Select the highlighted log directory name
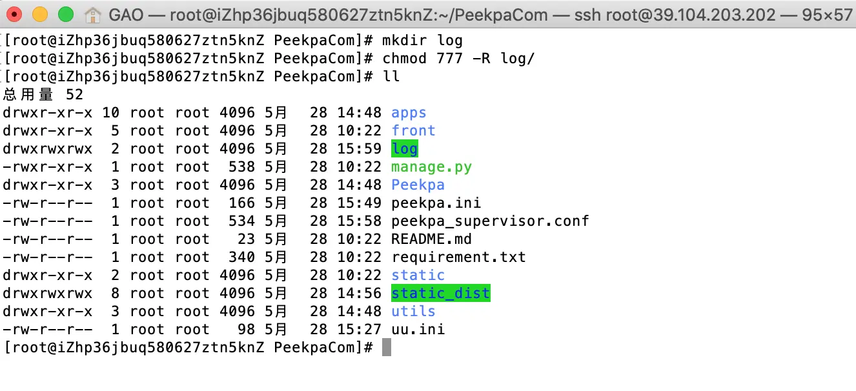 pyautogui.click(x=405, y=149)
